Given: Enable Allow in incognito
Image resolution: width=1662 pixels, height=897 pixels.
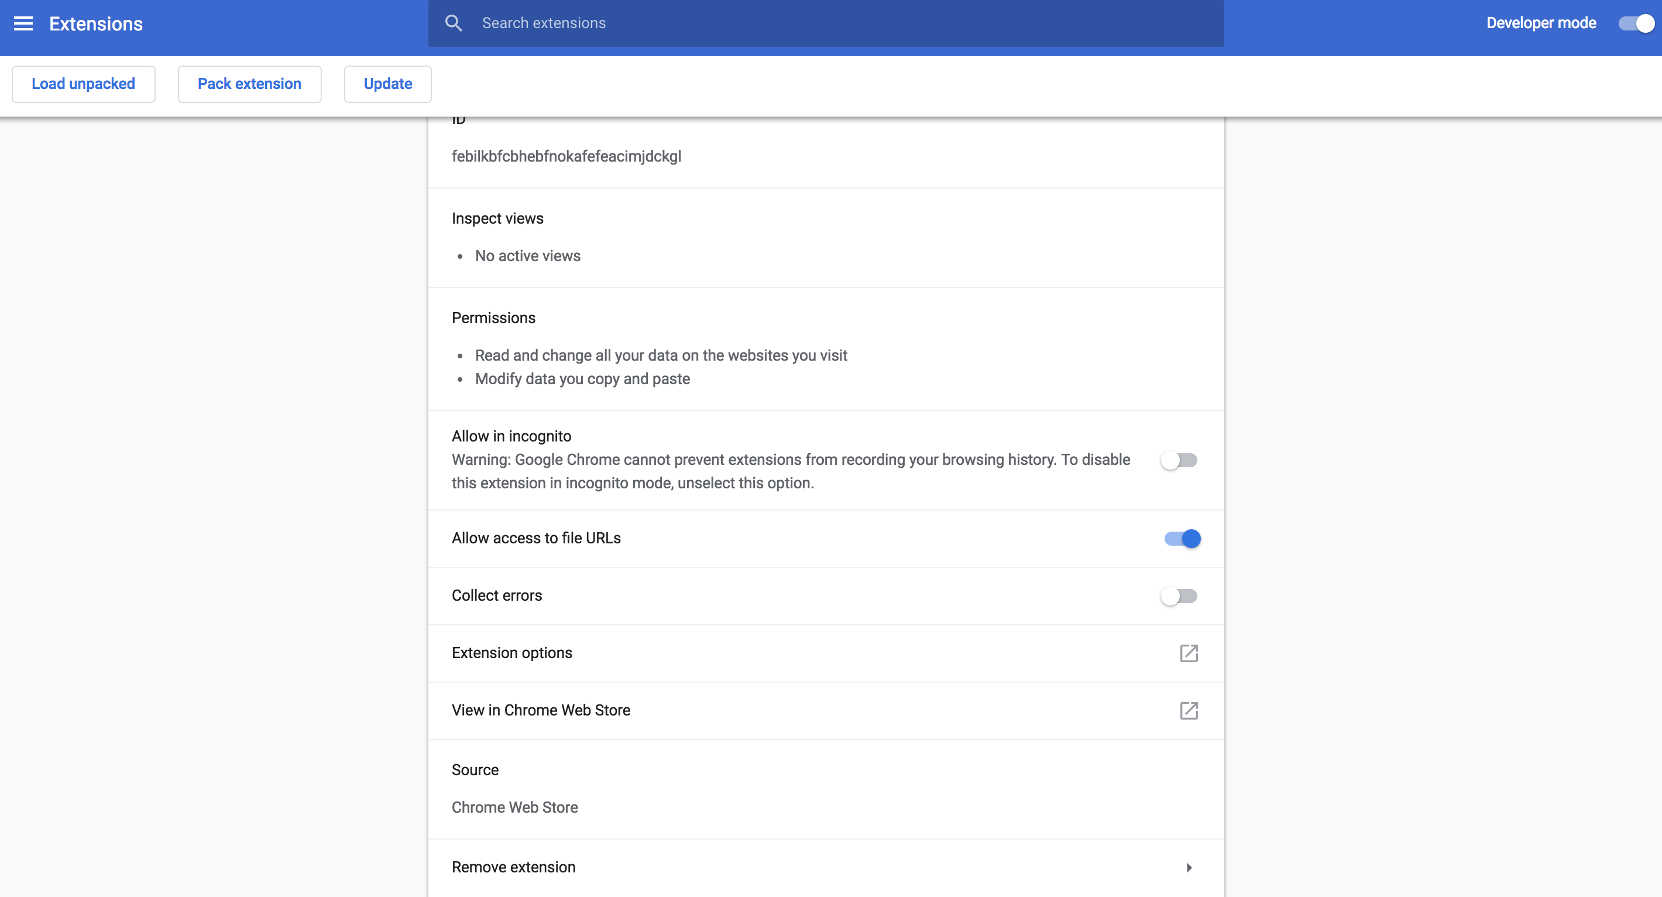Looking at the screenshot, I should (1179, 460).
